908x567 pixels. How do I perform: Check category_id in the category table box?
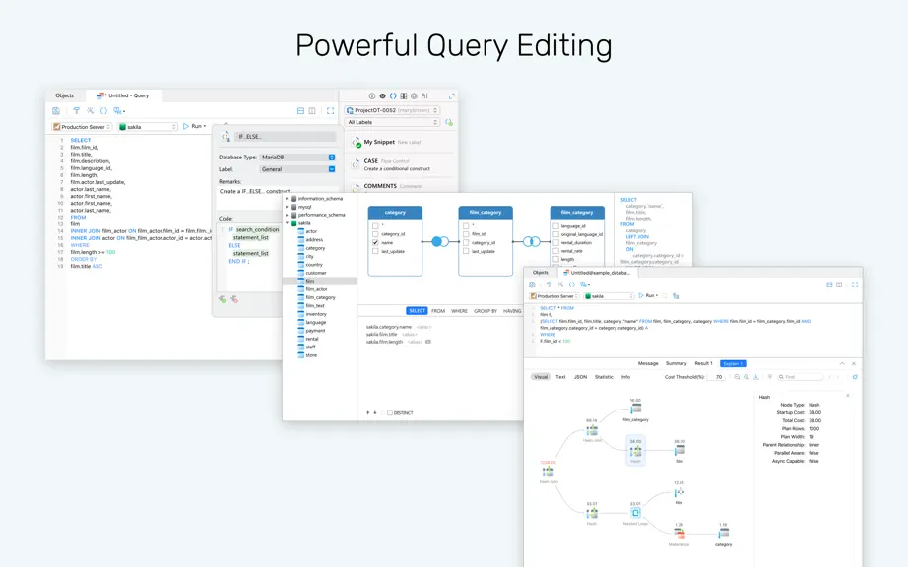tap(375, 234)
